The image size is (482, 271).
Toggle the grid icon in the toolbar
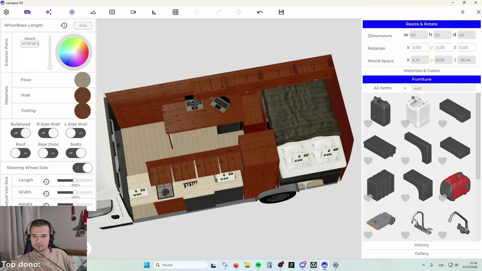tap(175, 12)
